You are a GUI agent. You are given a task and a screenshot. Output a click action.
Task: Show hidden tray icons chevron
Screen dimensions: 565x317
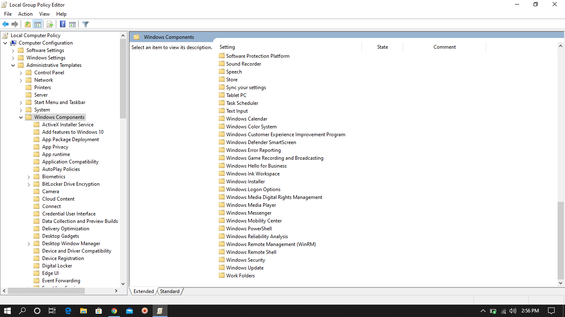tap(483, 311)
